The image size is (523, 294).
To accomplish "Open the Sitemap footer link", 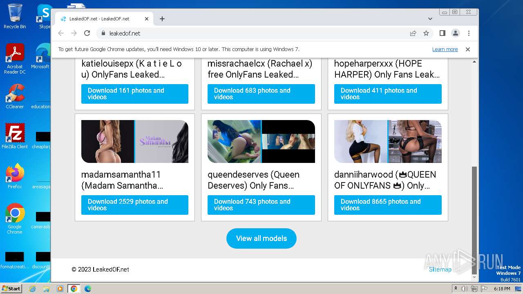I will [440, 269].
